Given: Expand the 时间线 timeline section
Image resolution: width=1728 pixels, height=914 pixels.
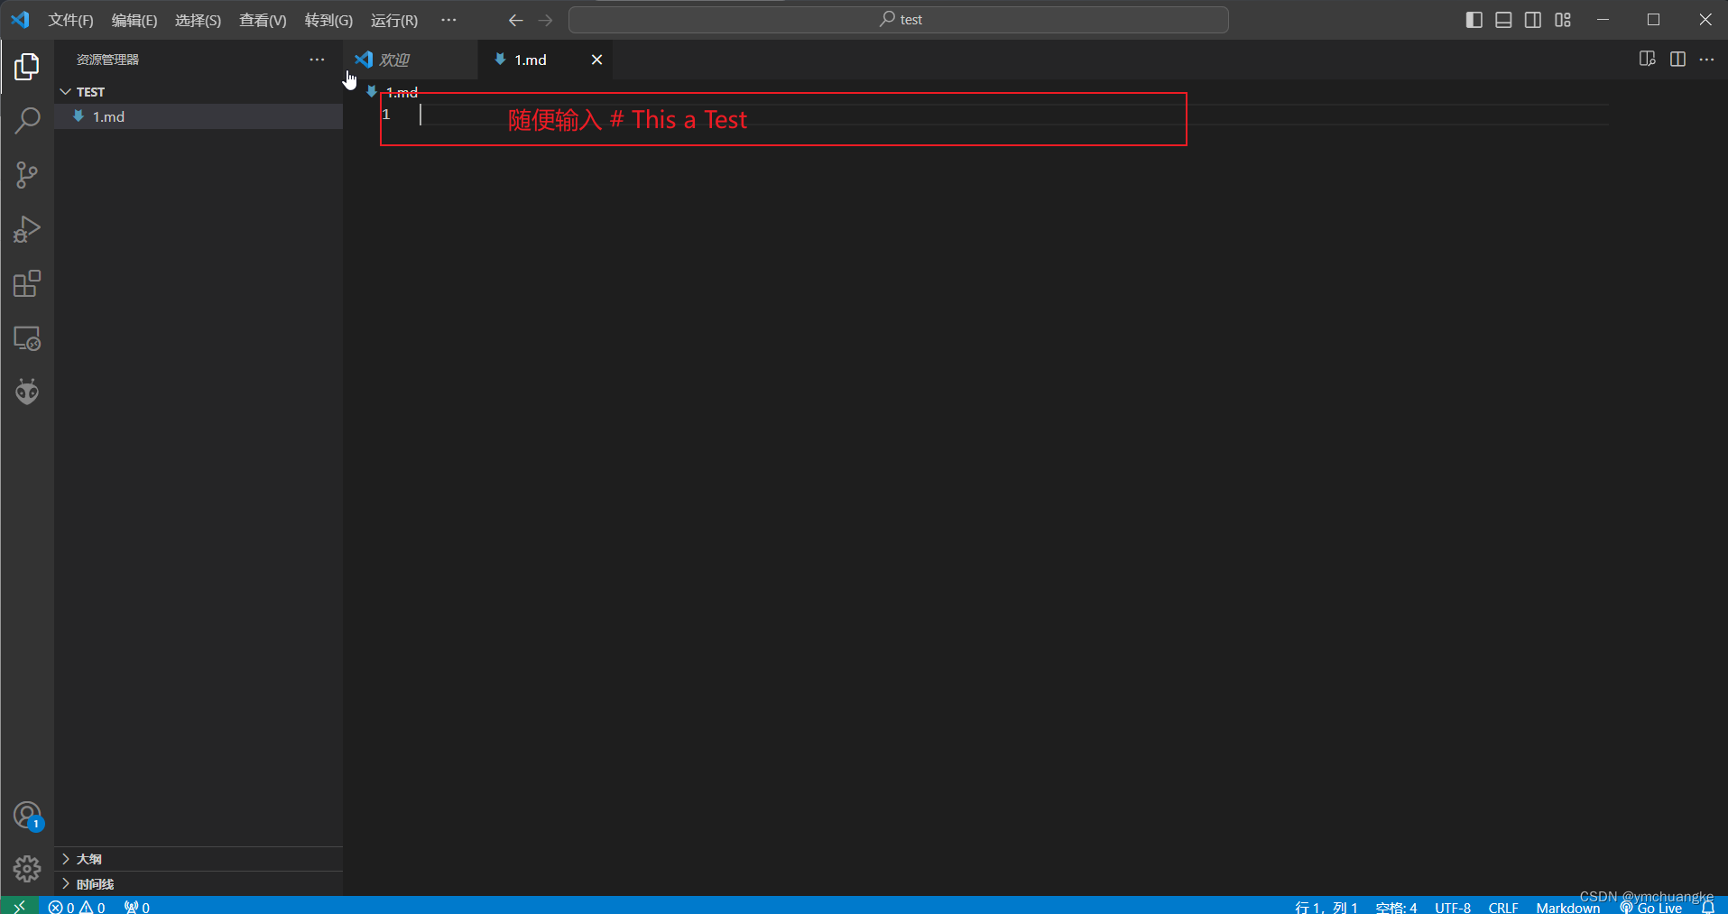Looking at the screenshot, I should (x=199, y=884).
